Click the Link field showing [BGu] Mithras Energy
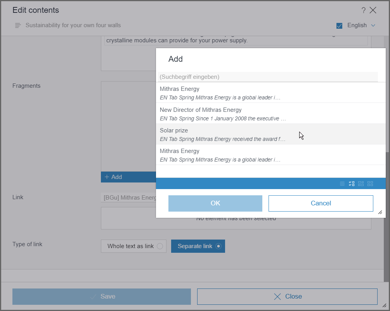The width and height of the screenshot is (390, 311). point(128,198)
